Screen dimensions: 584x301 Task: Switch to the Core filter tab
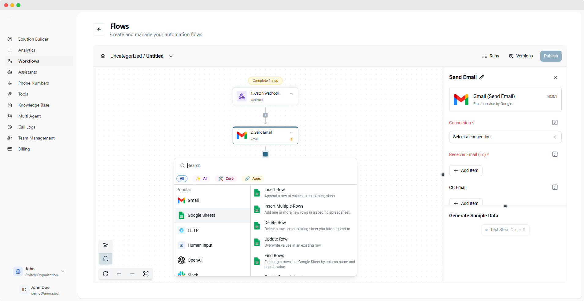[226, 179]
